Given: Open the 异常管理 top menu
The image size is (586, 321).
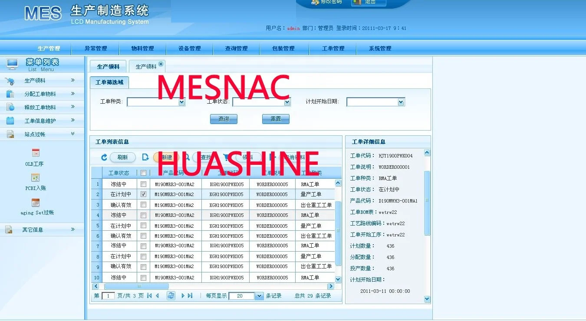Looking at the screenshot, I should [95, 49].
